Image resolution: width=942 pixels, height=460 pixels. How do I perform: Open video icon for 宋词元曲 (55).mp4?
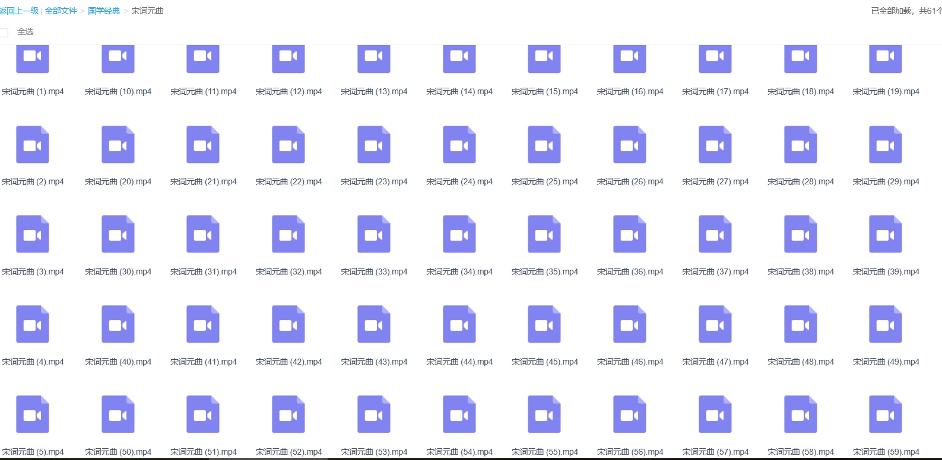point(544,415)
